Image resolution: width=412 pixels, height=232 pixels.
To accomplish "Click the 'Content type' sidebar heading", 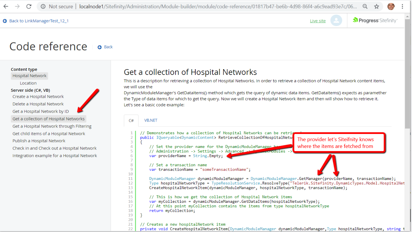I will 24,70.
